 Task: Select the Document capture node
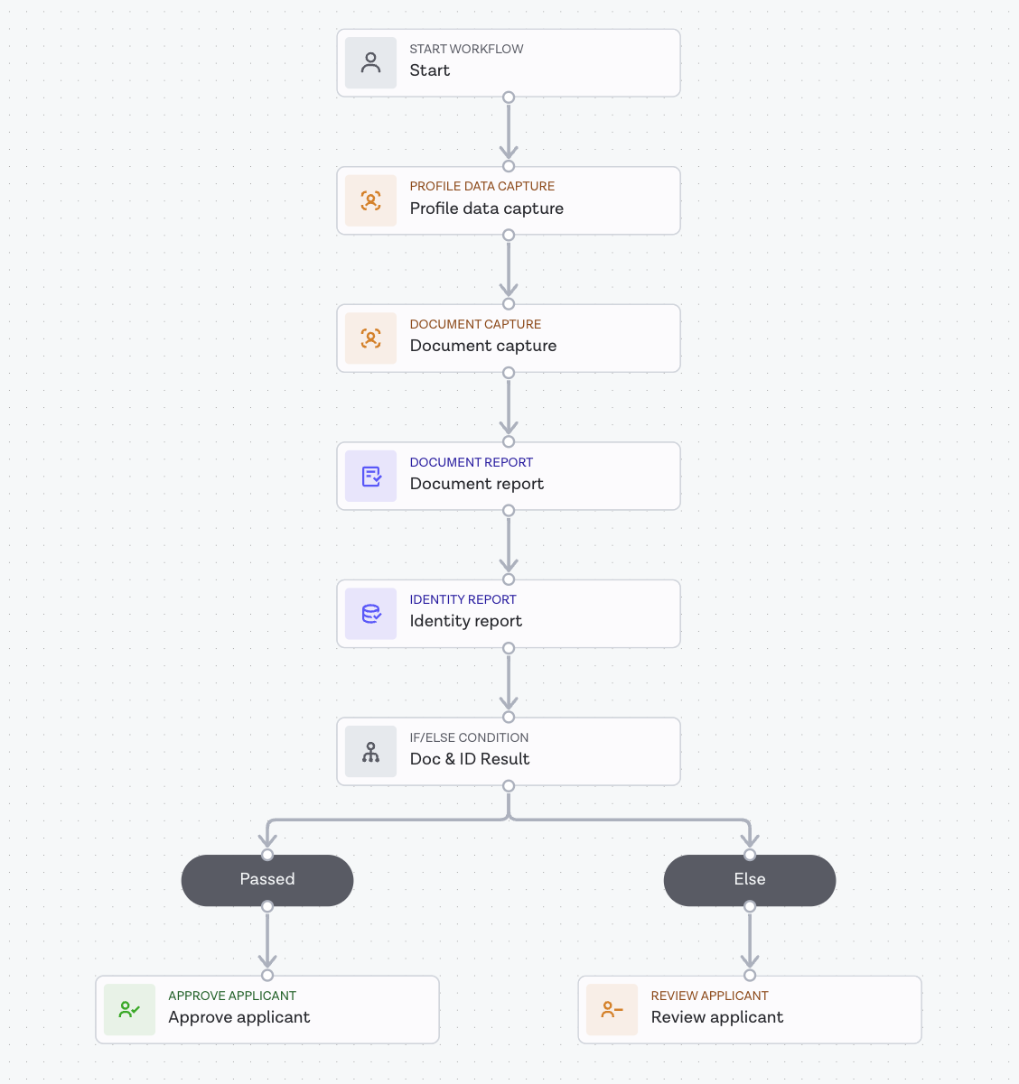(x=509, y=338)
